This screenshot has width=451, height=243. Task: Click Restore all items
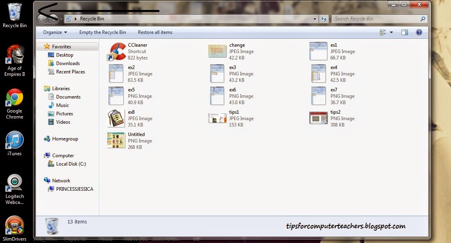tap(155, 32)
